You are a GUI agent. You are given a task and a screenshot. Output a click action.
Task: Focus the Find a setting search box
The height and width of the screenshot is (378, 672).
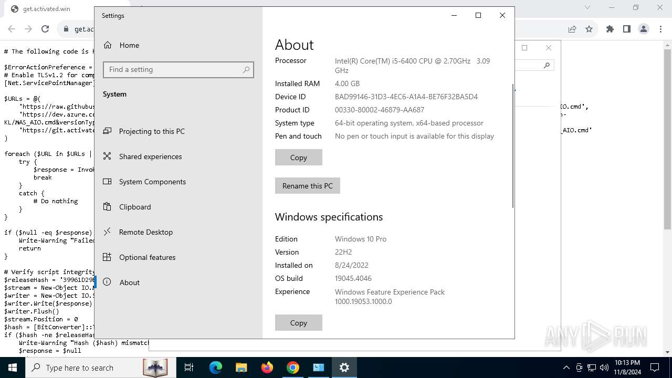click(178, 70)
